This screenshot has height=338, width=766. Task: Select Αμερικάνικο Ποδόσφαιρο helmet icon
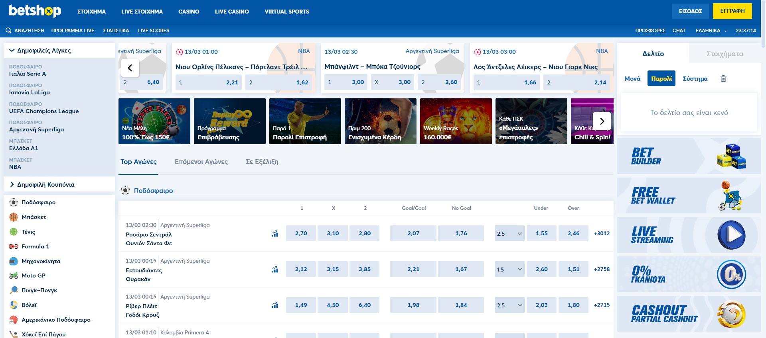14,320
